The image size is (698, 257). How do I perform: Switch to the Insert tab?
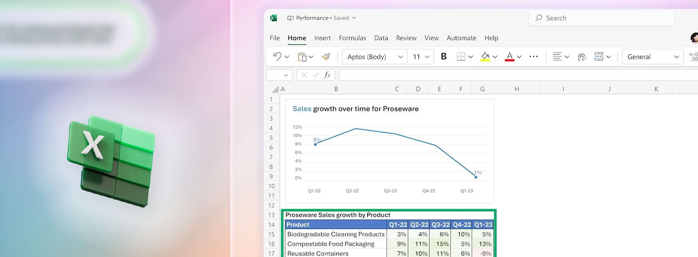pyautogui.click(x=322, y=38)
